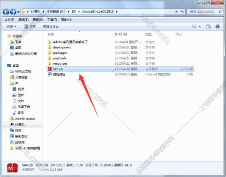226x177 pixels.
Task: Expand the arrow after BR breadcrumb
Action: tap(79, 11)
